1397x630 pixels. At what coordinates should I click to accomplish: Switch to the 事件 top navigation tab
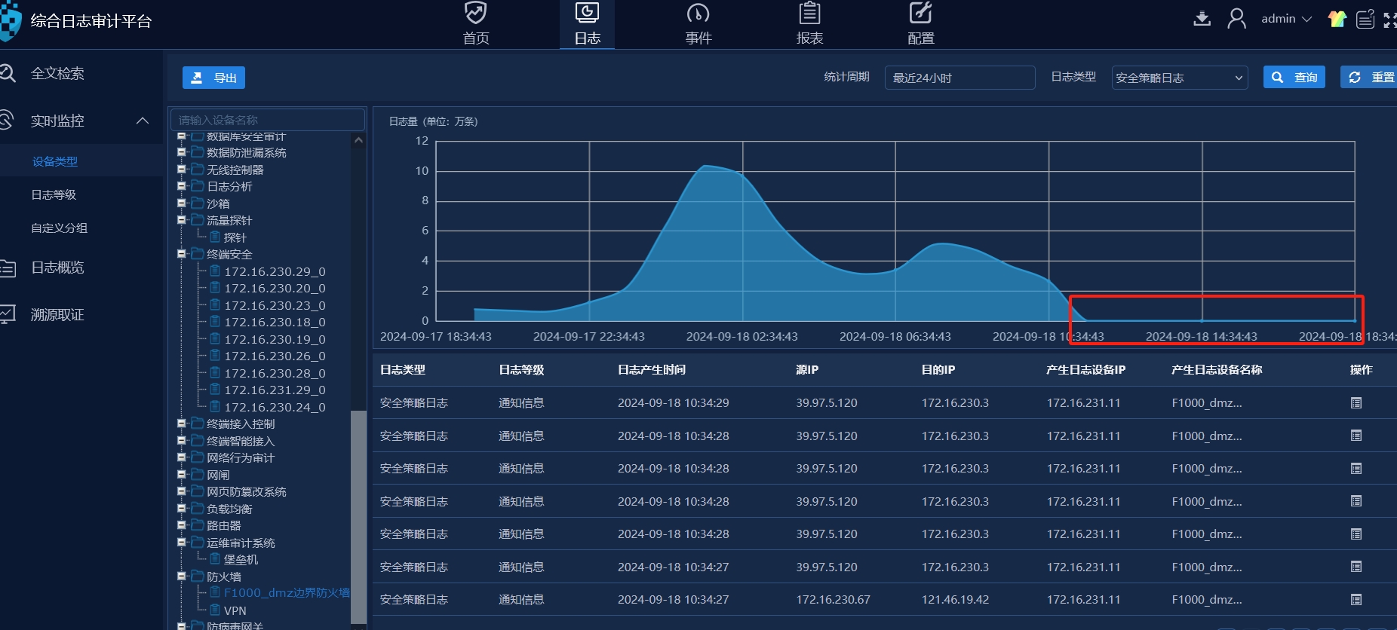(x=698, y=24)
